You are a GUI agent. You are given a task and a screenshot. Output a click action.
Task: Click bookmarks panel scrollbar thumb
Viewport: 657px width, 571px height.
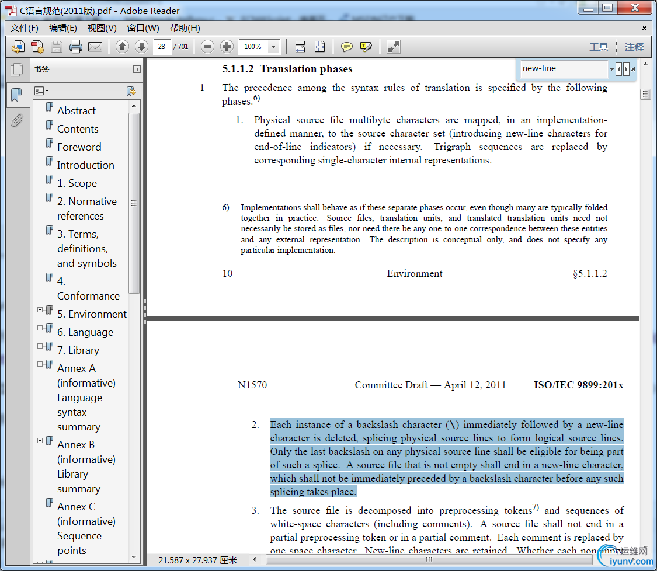134,203
